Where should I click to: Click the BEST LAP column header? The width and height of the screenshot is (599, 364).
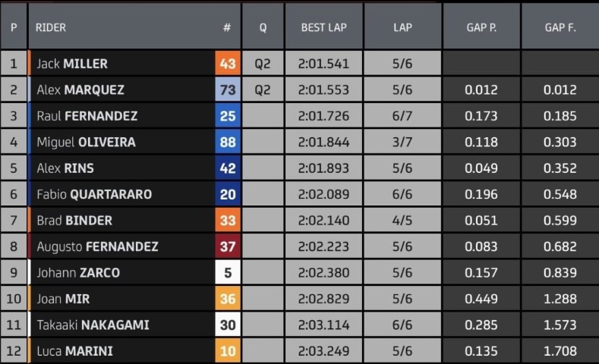pos(323,27)
